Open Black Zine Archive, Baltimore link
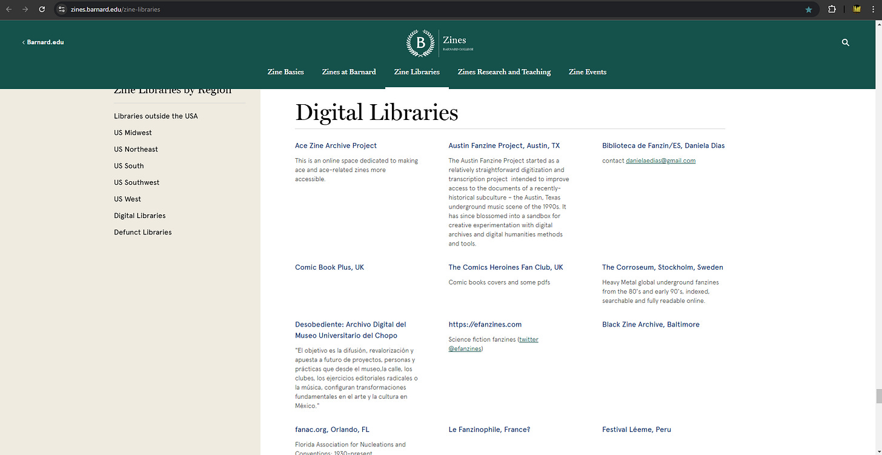 pos(651,324)
